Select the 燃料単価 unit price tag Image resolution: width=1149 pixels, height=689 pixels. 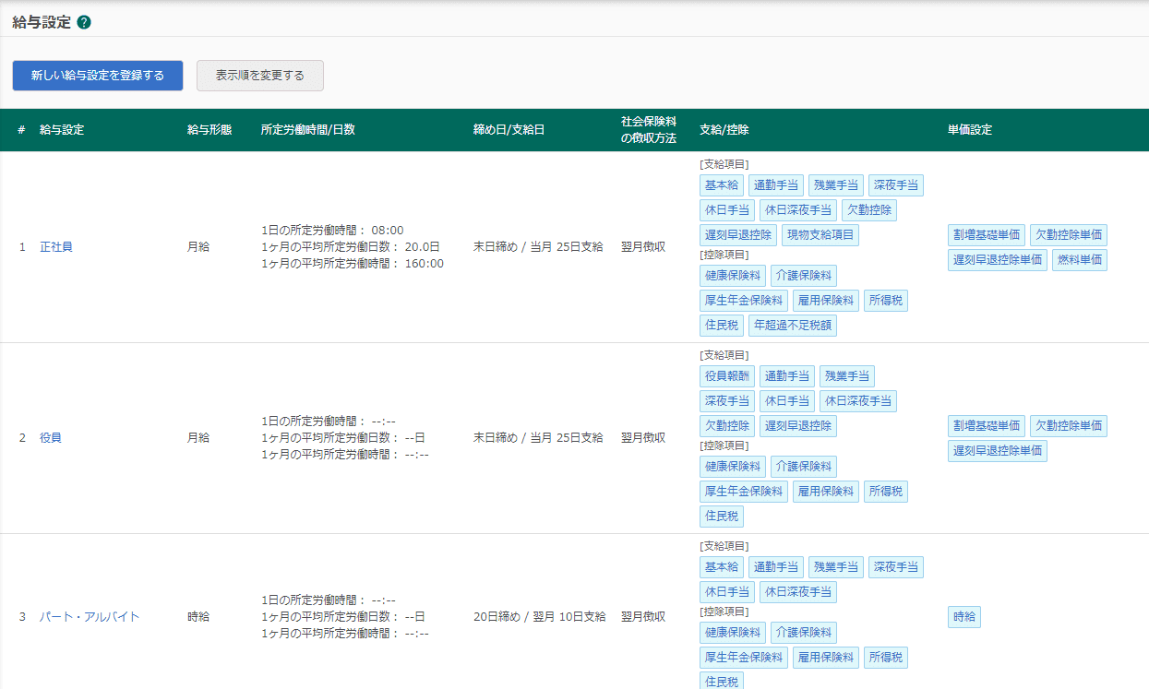(1079, 260)
